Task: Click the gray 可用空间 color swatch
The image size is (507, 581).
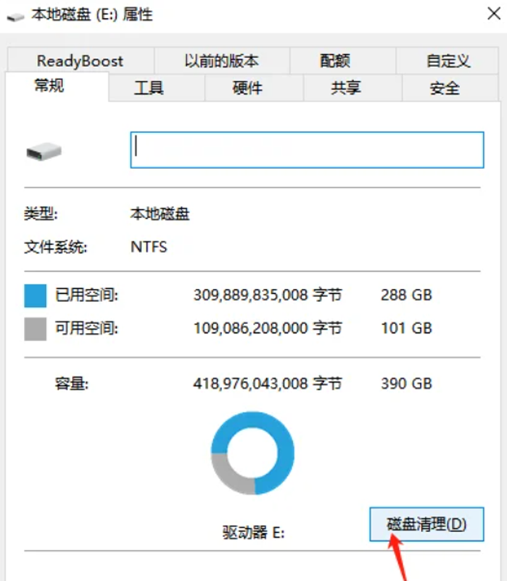Action: 35,329
